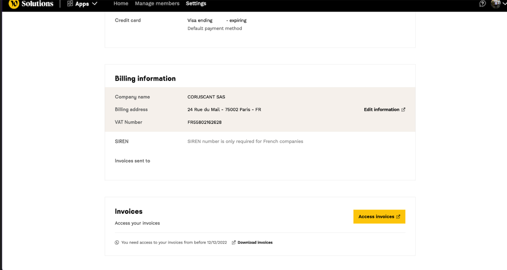This screenshot has height=270, width=507.
Task: Expand the account menu chevron by avatar
Action: tap(504, 4)
